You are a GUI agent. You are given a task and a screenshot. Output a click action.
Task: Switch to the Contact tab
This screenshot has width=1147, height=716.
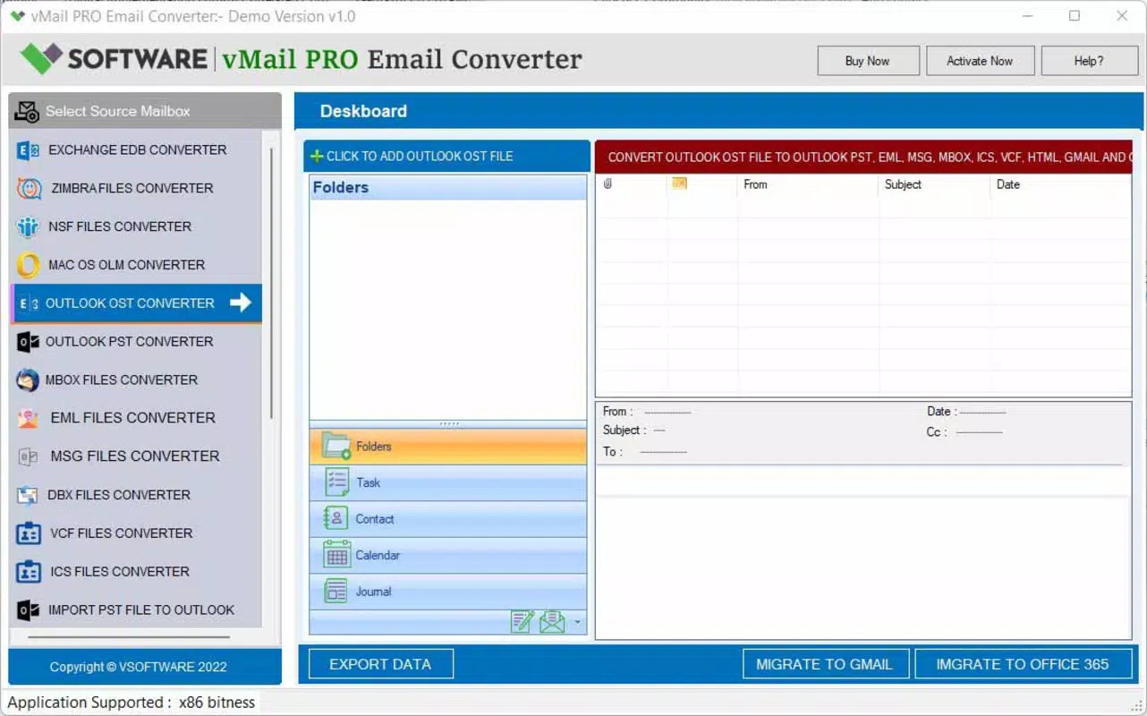[x=448, y=519]
